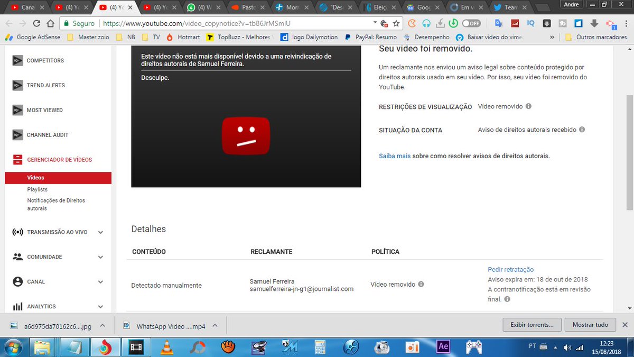Bookmark this page with star icon

tap(396, 24)
